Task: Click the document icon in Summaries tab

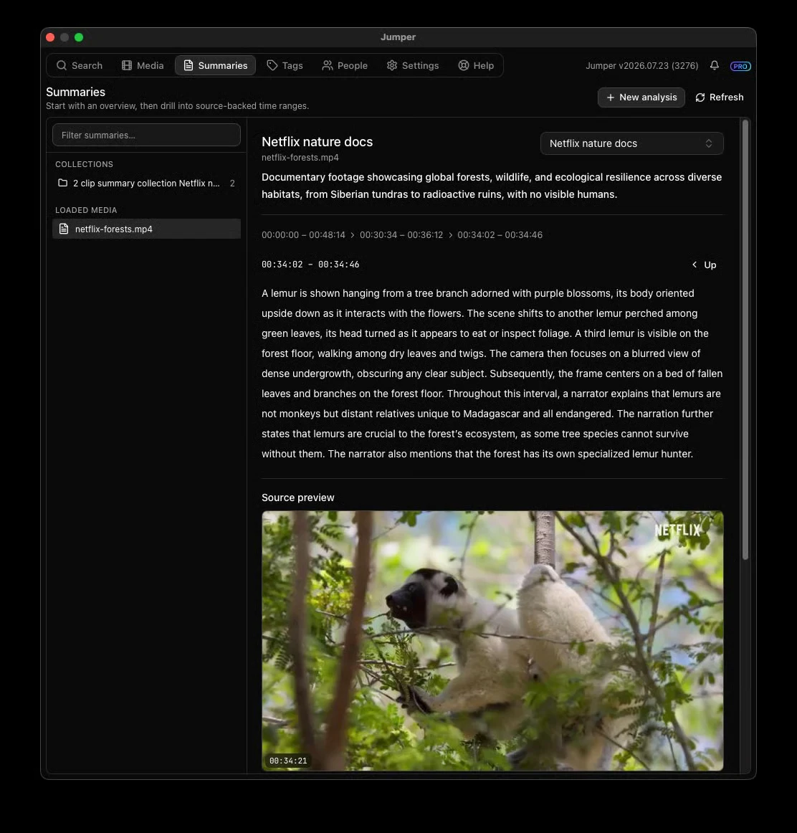Action: point(188,65)
